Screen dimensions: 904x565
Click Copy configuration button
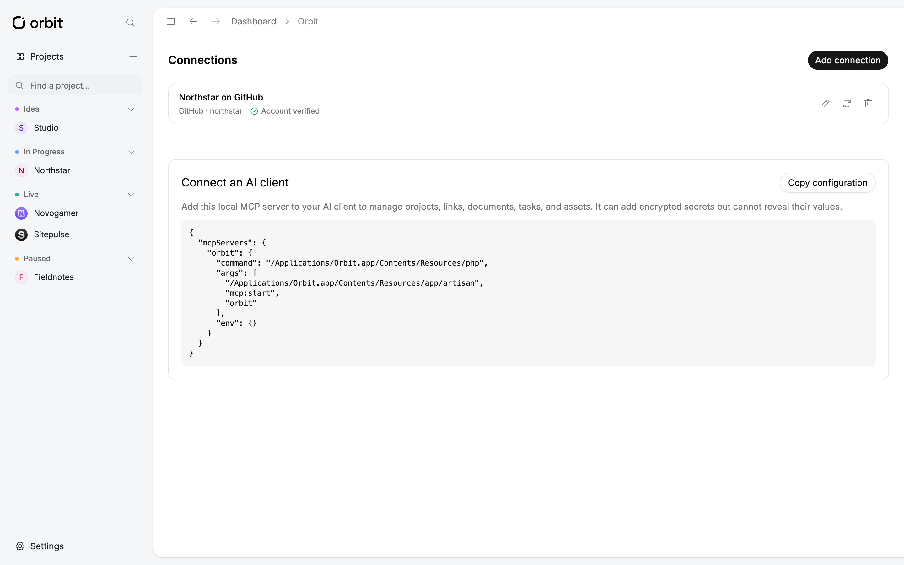click(x=827, y=183)
